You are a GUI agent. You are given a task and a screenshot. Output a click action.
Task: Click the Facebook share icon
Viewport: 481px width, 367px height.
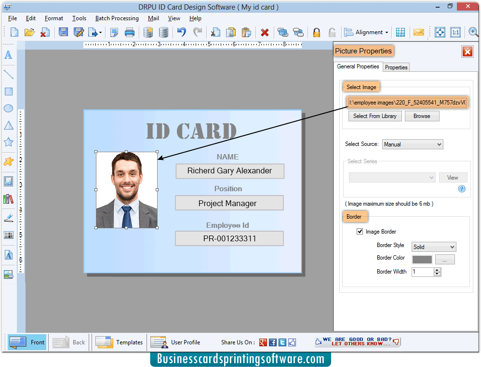point(273,342)
